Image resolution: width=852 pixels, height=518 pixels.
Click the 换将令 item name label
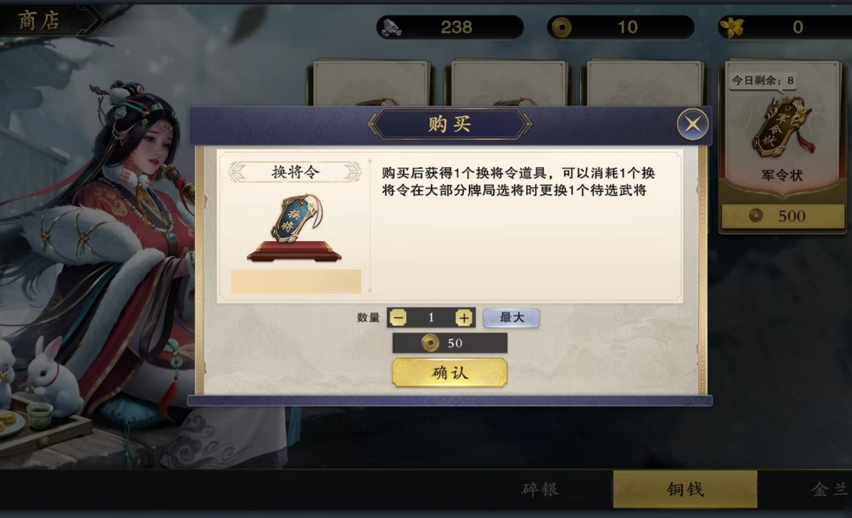tap(295, 172)
